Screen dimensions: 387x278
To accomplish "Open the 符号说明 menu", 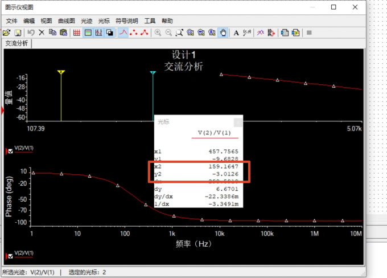I will tap(127, 21).
